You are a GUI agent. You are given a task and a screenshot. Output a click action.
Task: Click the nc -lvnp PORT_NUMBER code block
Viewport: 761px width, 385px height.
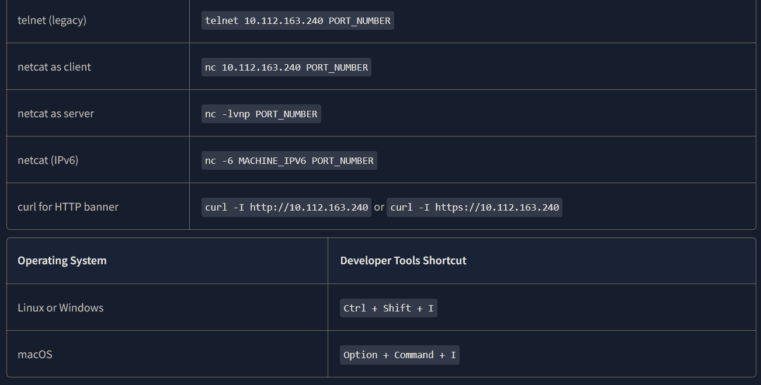[x=261, y=114]
